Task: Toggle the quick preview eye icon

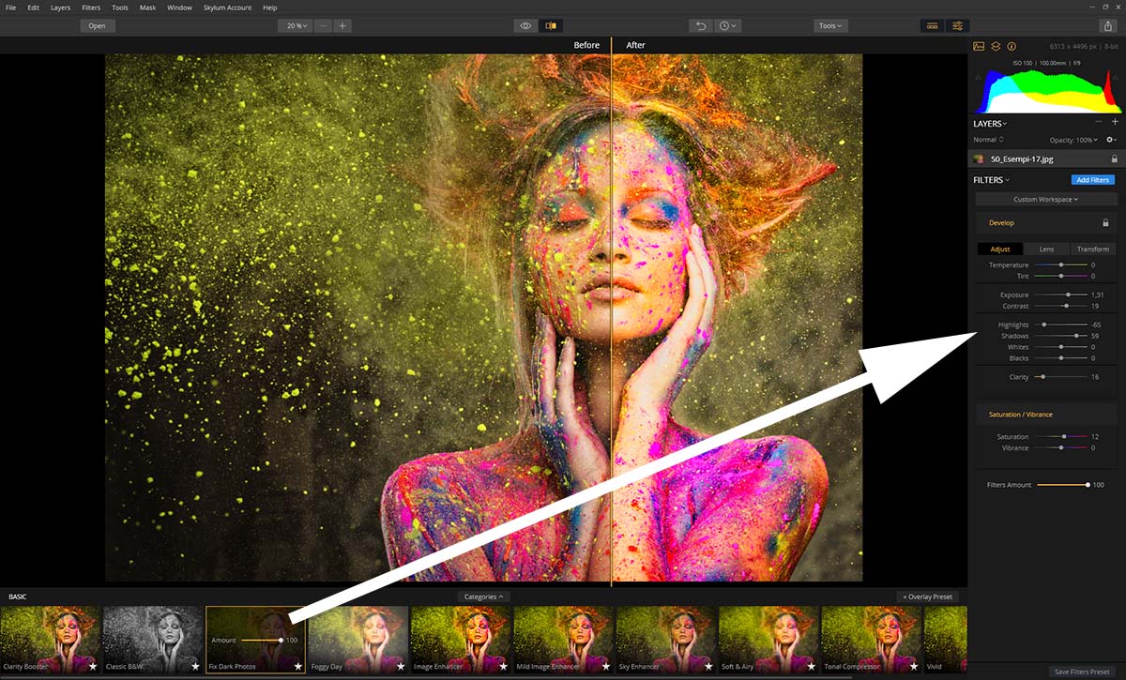Action: click(x=525, y=26)
